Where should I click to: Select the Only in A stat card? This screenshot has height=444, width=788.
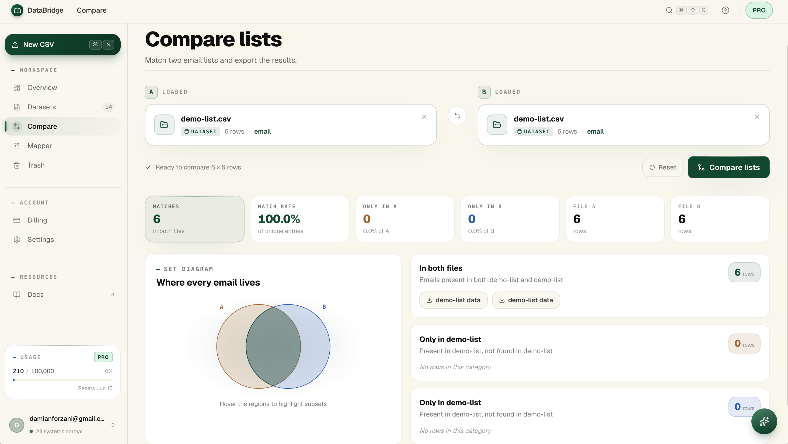pos(405,219)
